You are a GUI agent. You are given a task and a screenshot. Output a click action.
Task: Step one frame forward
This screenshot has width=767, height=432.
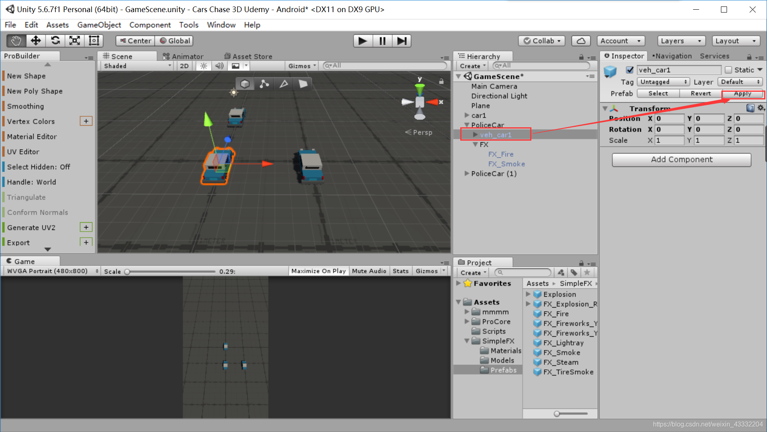pos(402,41)
